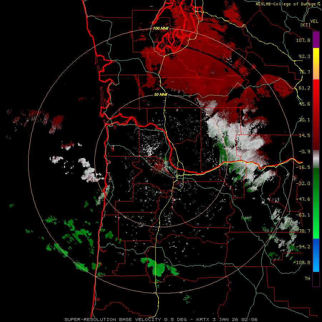322x322 pixels.
Task: Click the -32.0 velocity scale value
Action: click(303, 184)
